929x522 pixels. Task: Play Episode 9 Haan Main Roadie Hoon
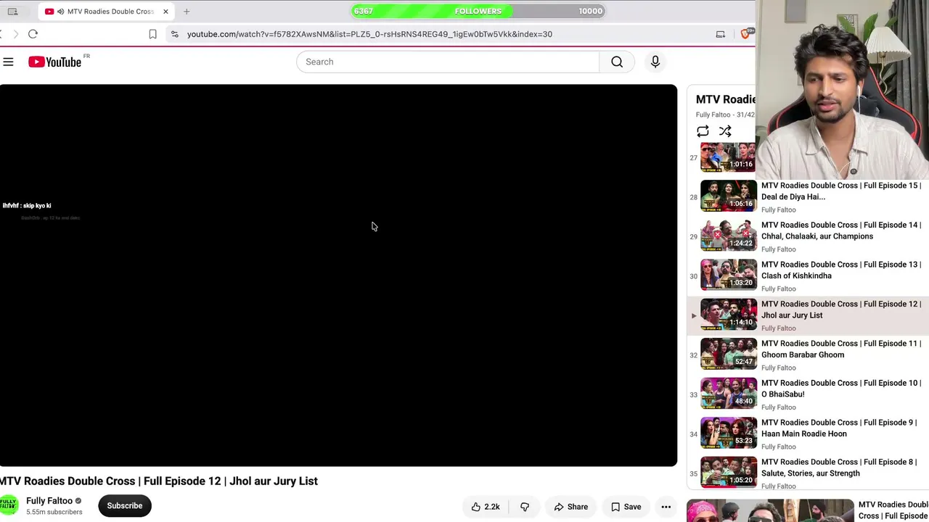pos(839,428)
